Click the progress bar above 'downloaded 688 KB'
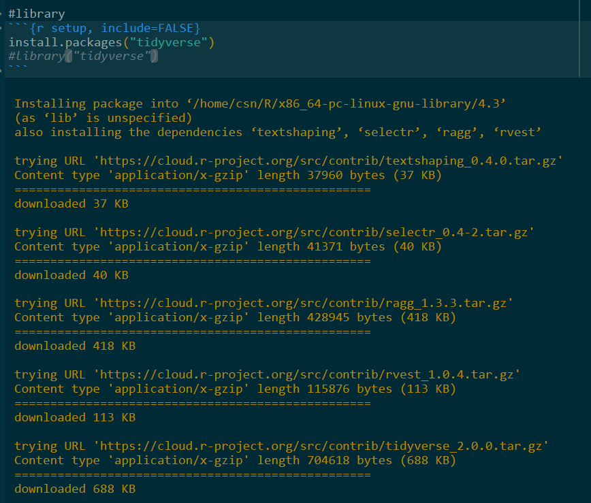 click(x=193, y=476)
